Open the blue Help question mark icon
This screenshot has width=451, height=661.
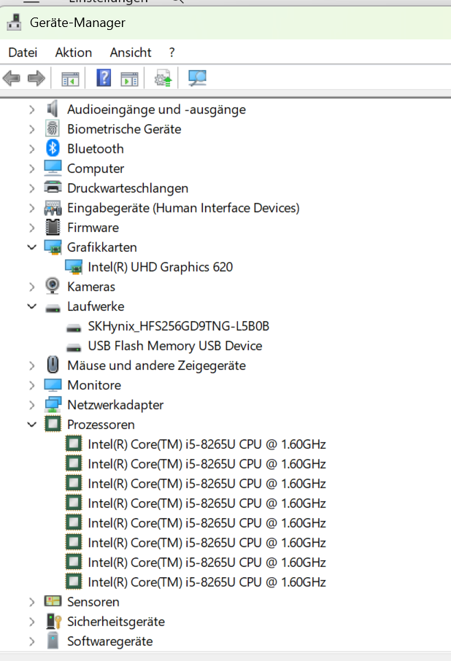tap(104, 78)
